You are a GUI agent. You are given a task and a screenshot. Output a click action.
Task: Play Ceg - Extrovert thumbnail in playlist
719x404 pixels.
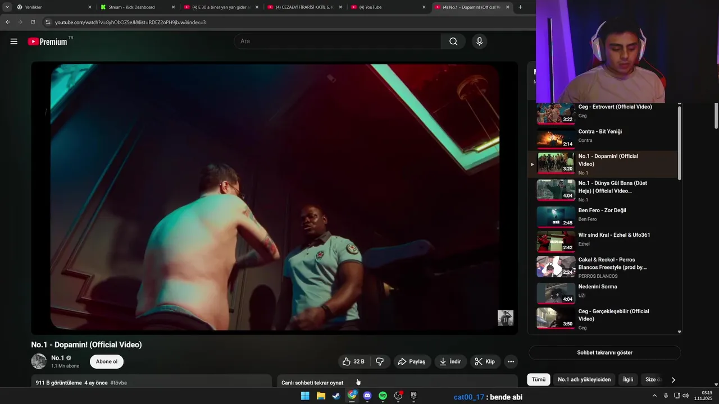(x=556, y=113)
